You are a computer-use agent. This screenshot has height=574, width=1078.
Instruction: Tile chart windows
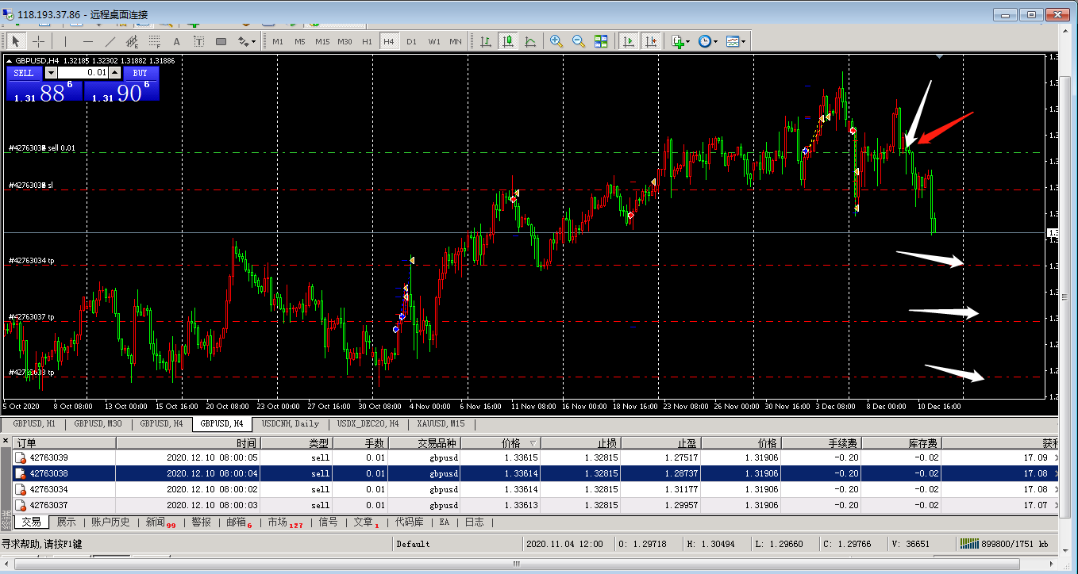pyautogui.click(x=601, y=41)
